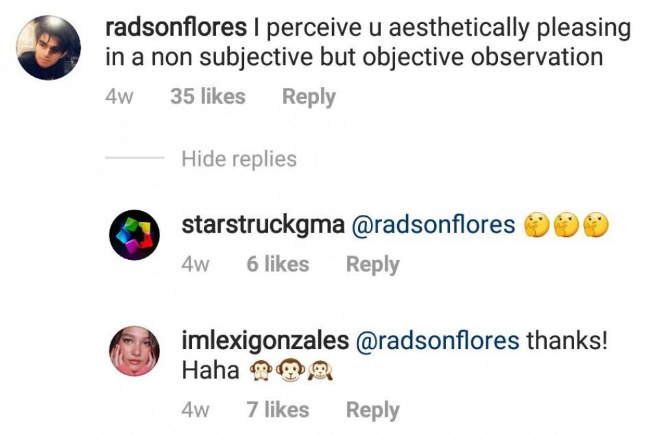Open imlexigonzales profile picture
651x435 pixels.
click(134, 351)
